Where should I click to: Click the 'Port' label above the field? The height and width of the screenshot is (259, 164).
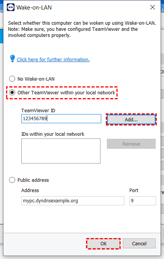point(134,191)
